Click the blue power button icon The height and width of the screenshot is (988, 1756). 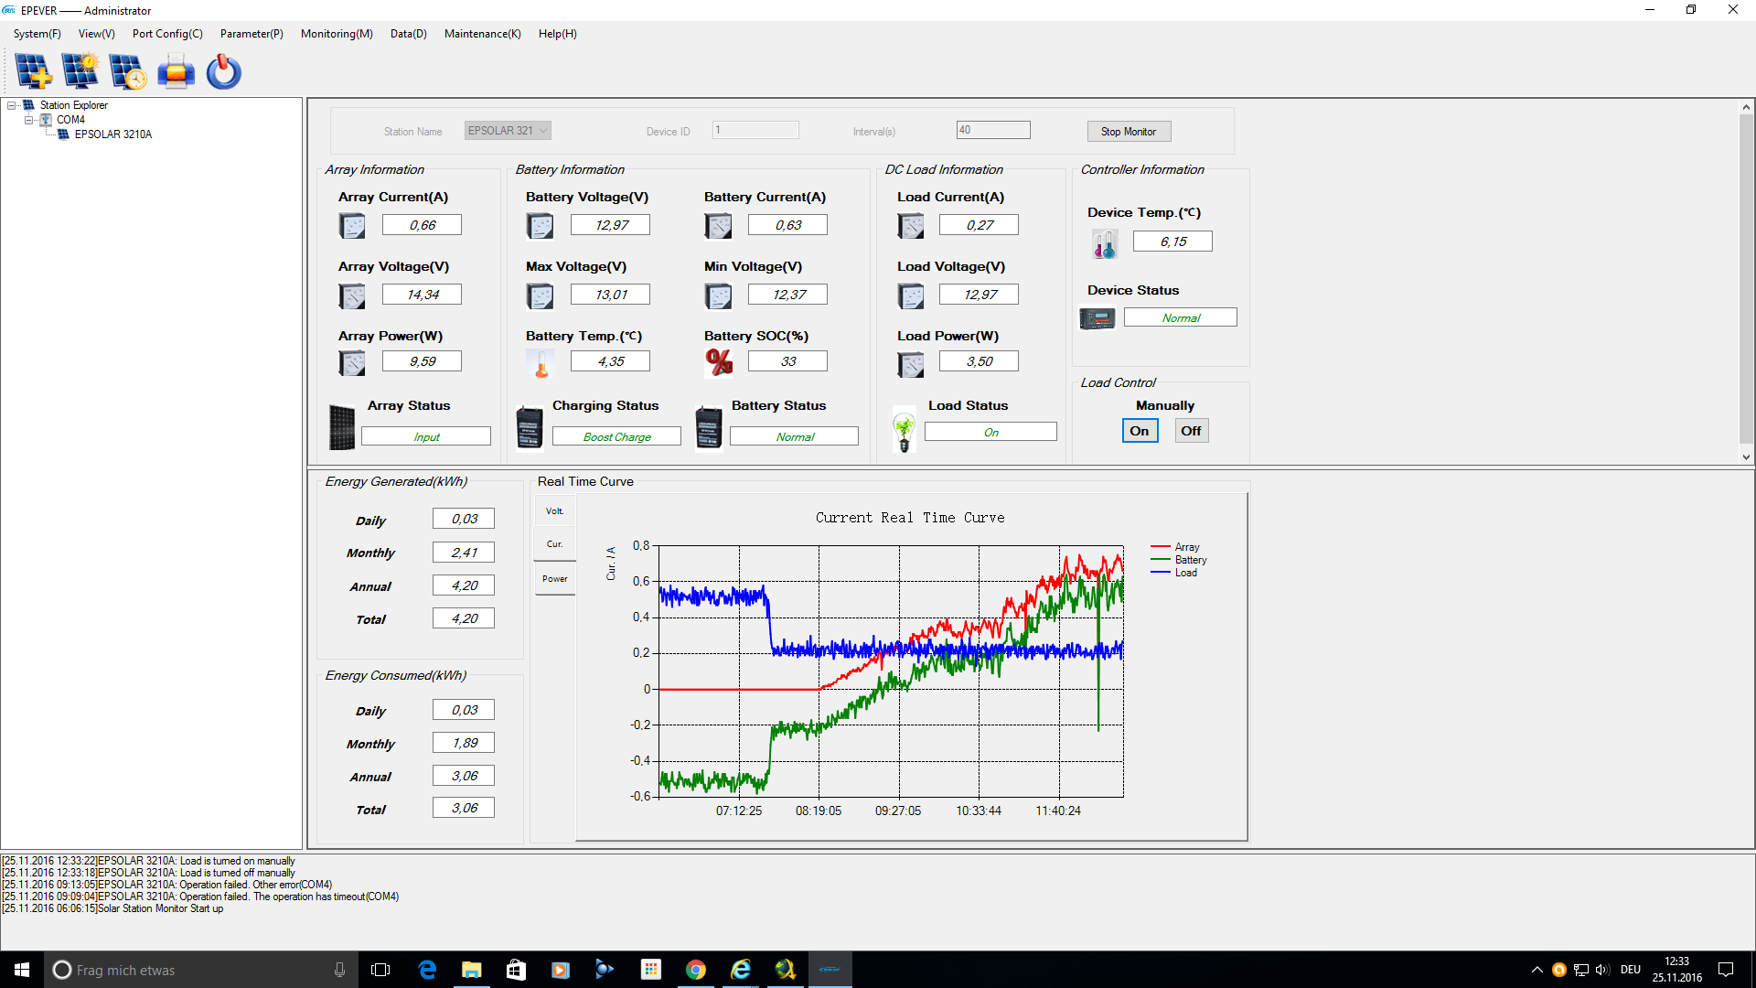[x=223, y=71]
